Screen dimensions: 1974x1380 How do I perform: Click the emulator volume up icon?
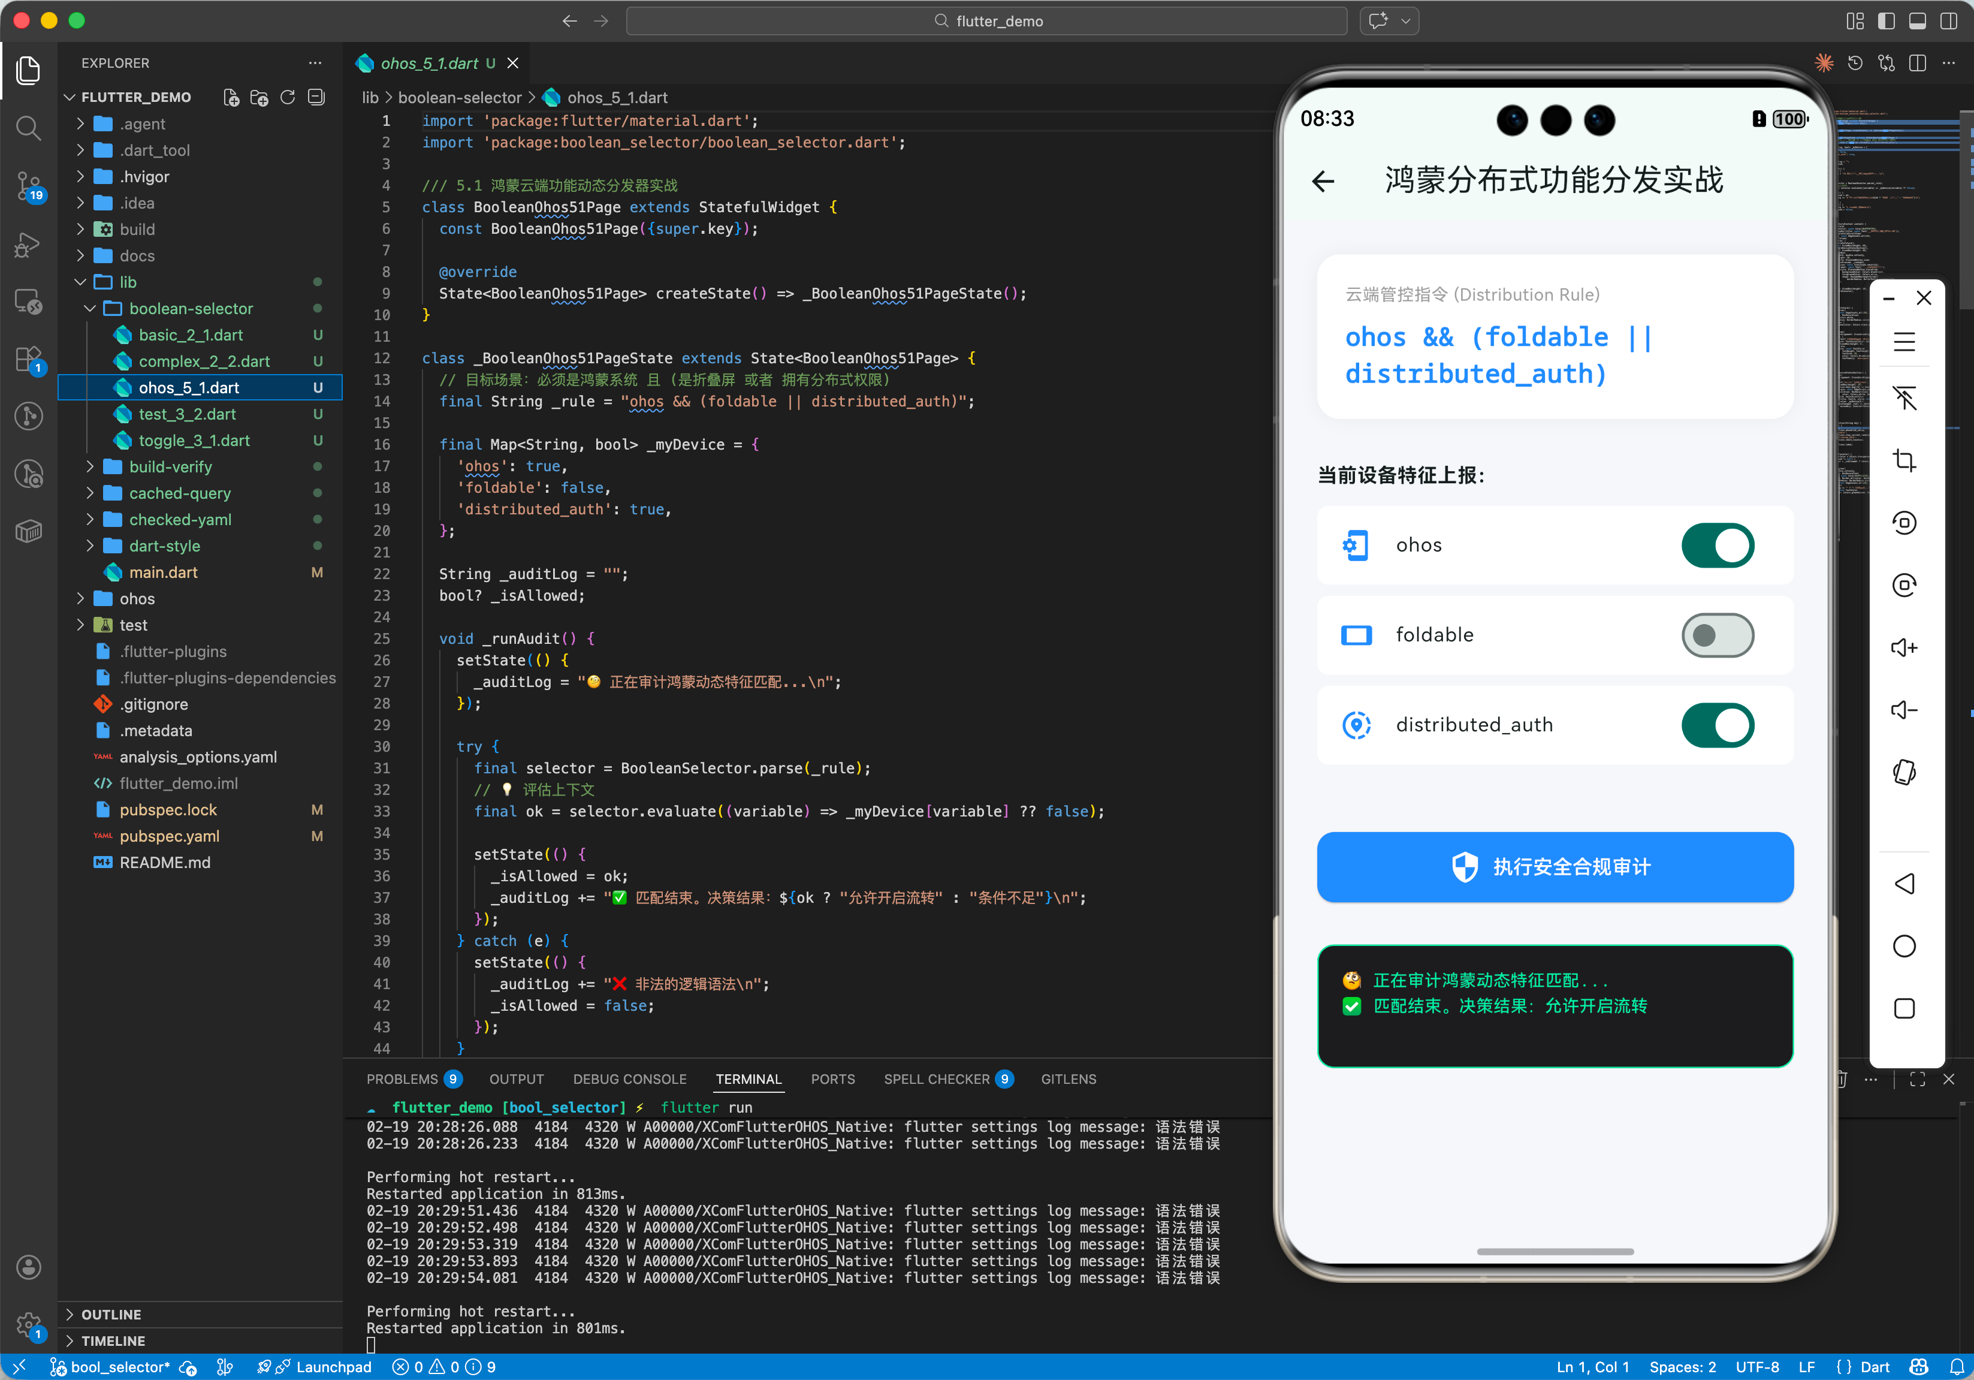point(1903,647)
